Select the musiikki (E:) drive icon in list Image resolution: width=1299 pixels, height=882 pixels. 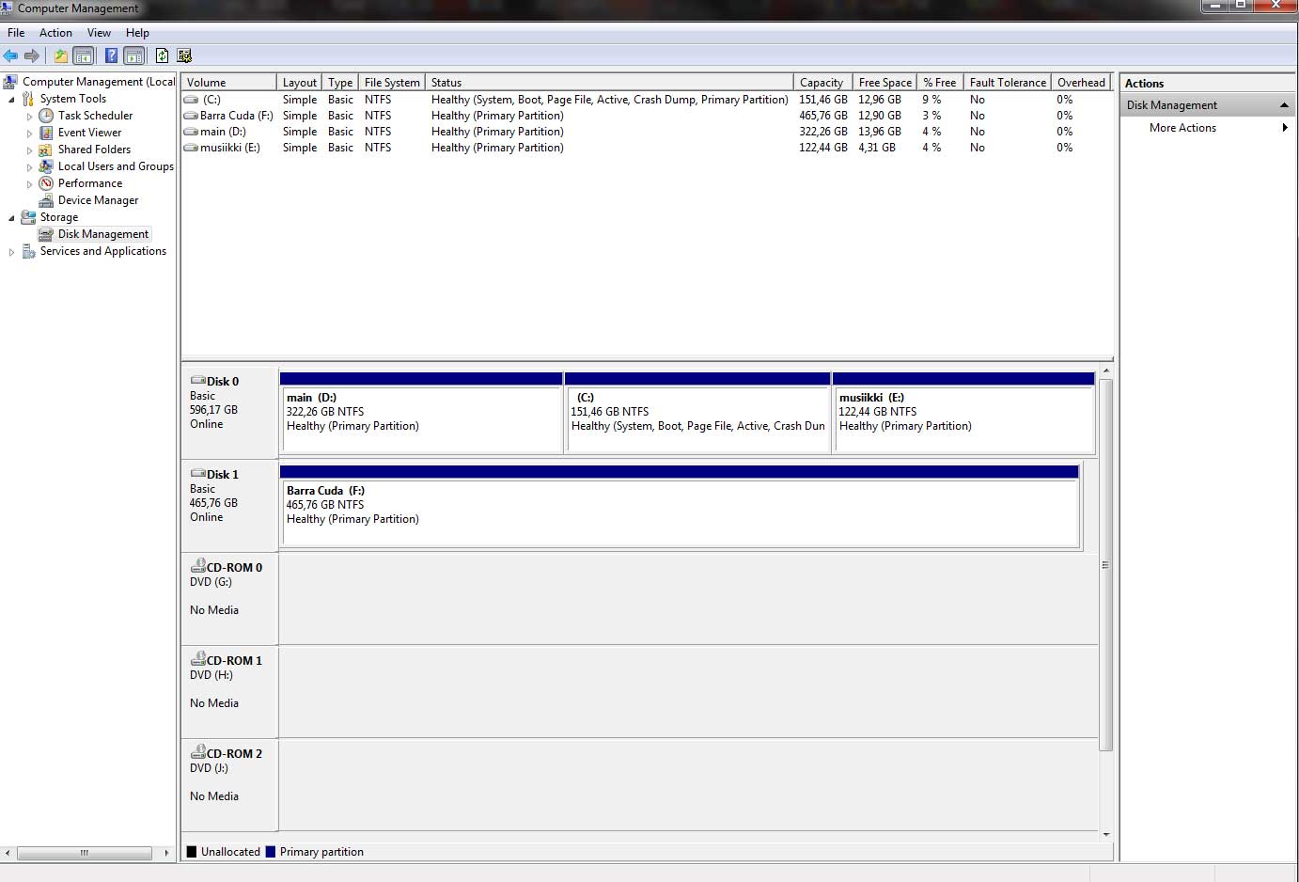coord(191,148)
